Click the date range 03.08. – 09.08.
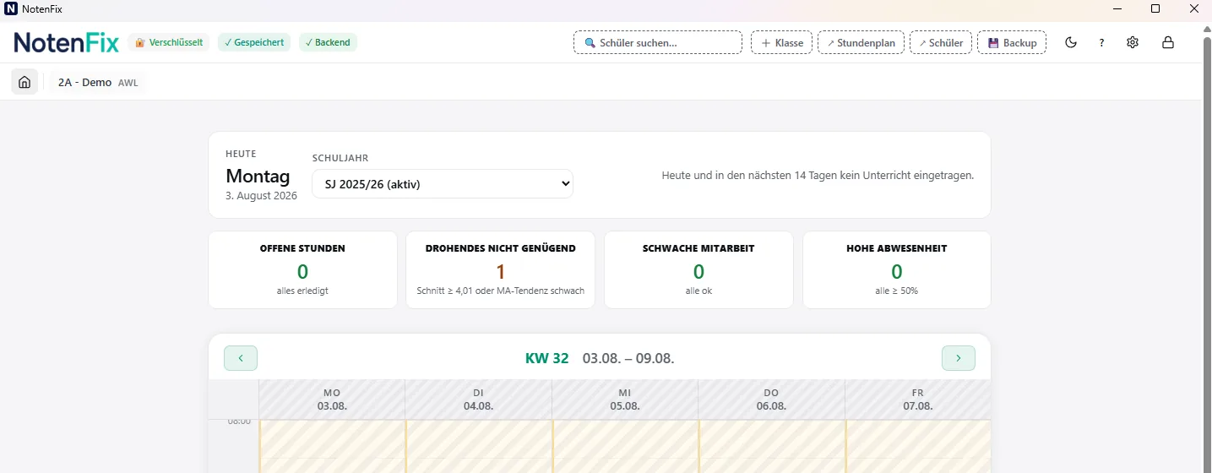Screen dimensions: 1212x473 coord(628,358)
